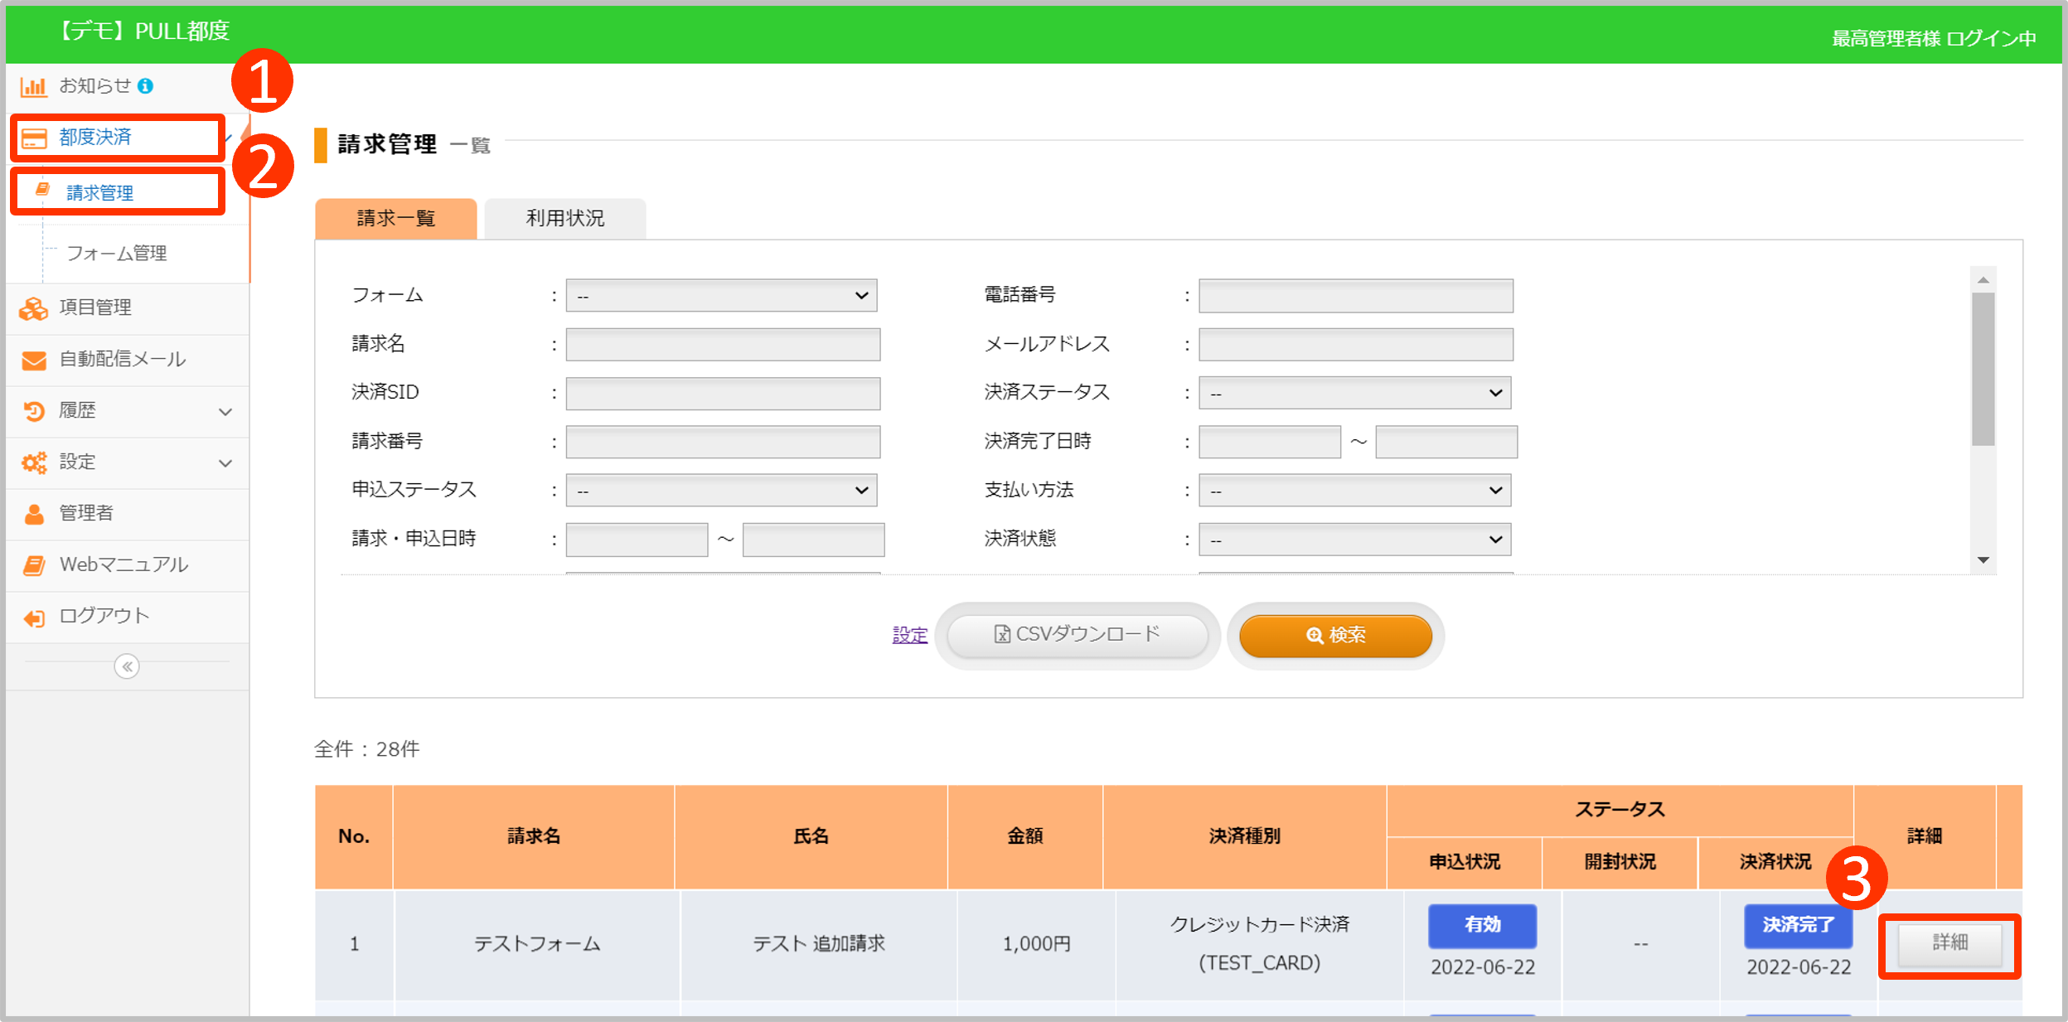Click the Webマニュアル book icon

[34, 565]
